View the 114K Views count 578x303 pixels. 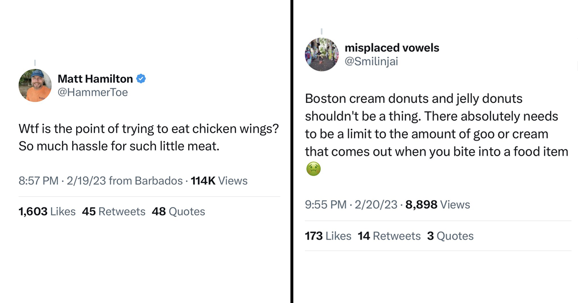coord(219,181)
